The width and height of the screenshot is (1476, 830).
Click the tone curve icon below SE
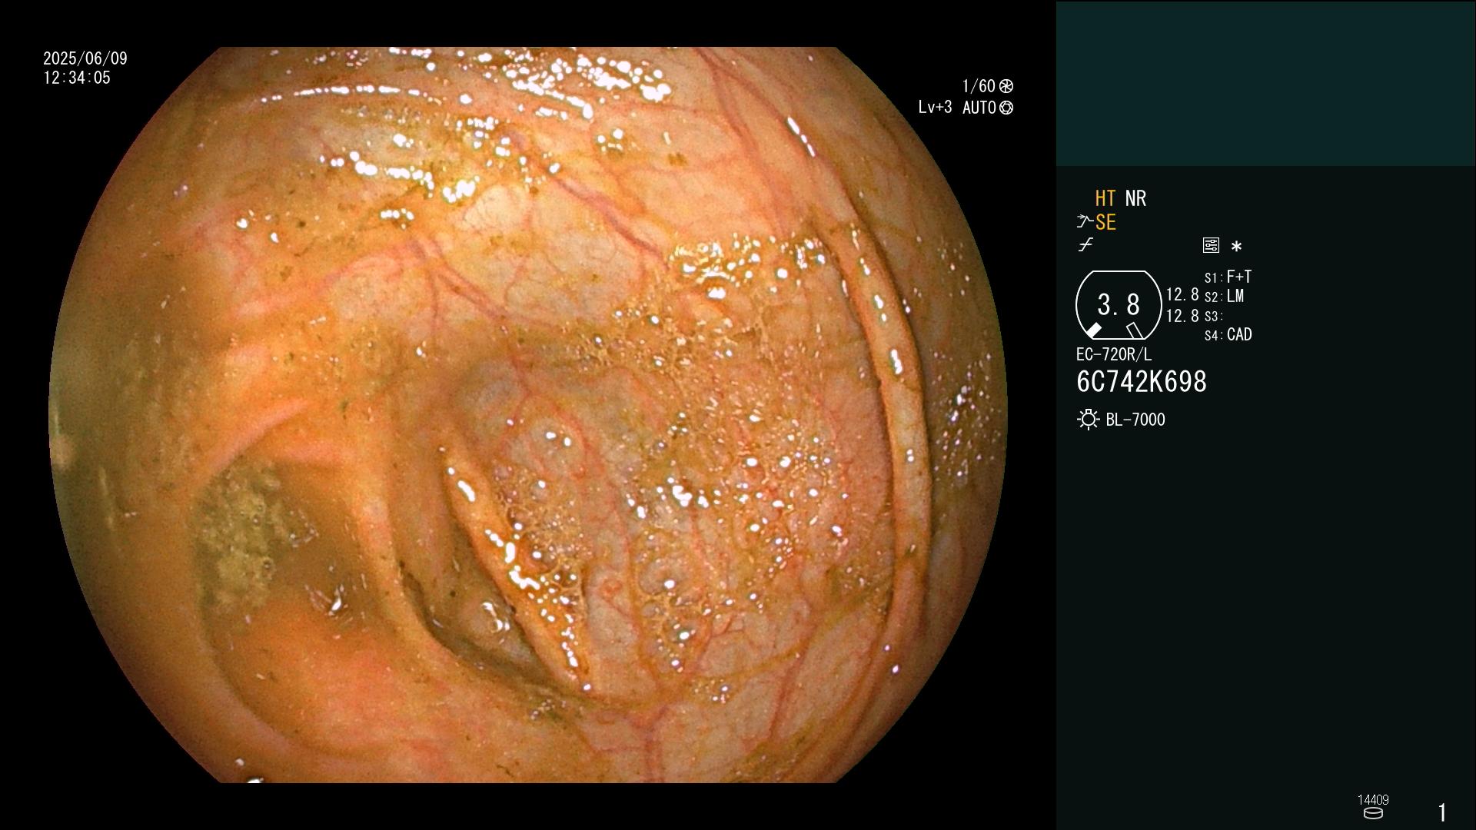[x=1085, y=245]
